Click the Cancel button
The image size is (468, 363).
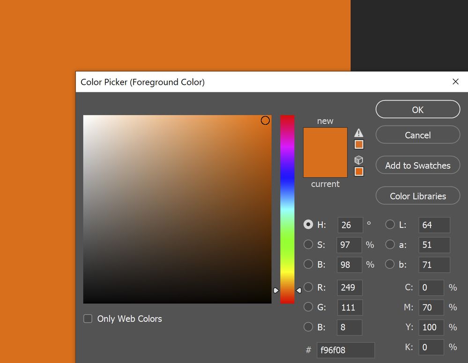(x=418, y=135)
